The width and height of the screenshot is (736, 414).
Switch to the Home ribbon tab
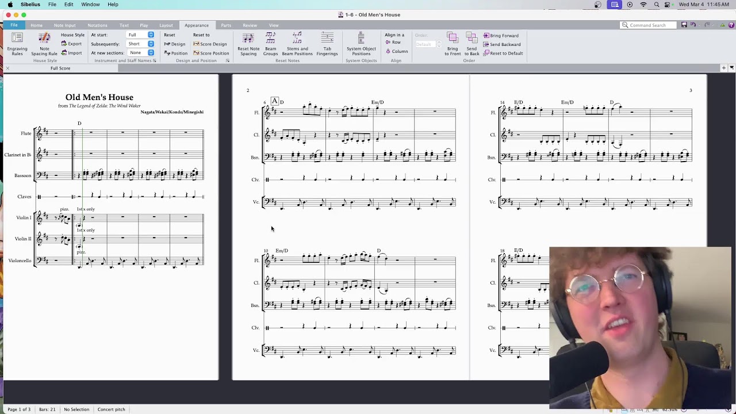[x=36, y=25]
